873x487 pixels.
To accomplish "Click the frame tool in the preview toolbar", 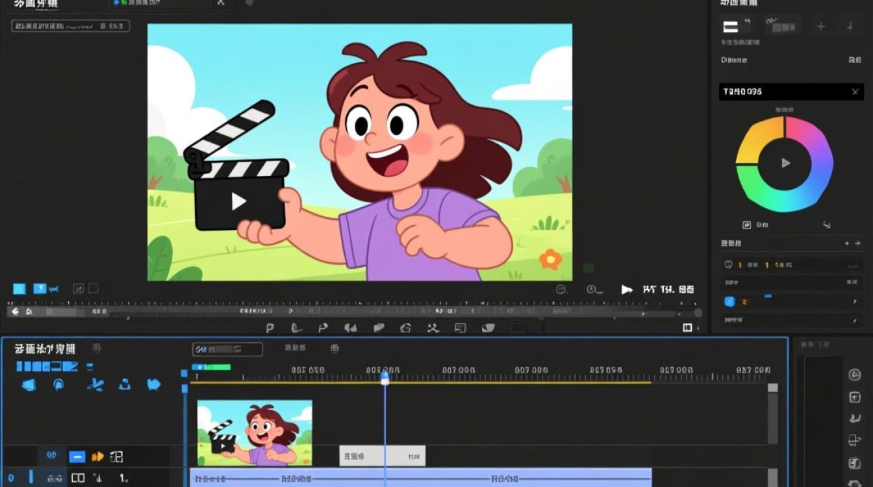I will (x=461, y=328).
